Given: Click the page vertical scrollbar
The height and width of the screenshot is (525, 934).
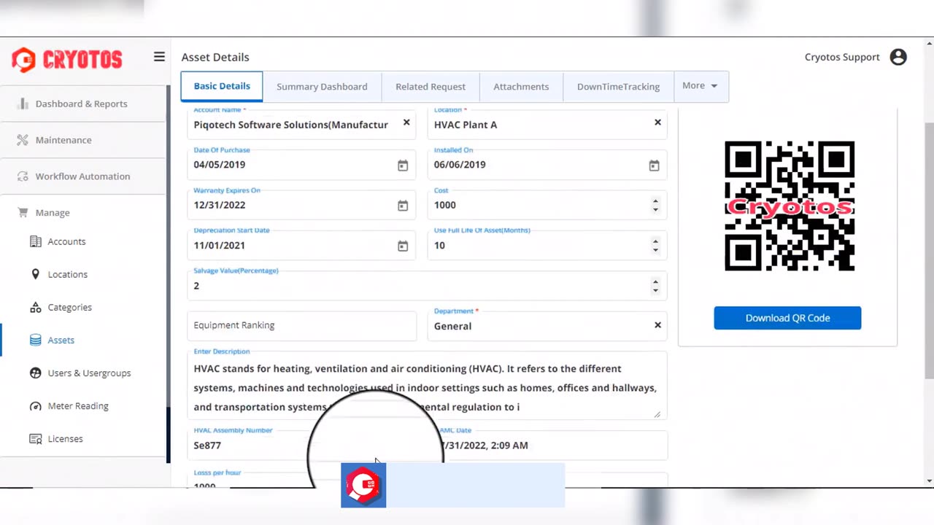Looking at the screenshot, I should click(929, 251).
